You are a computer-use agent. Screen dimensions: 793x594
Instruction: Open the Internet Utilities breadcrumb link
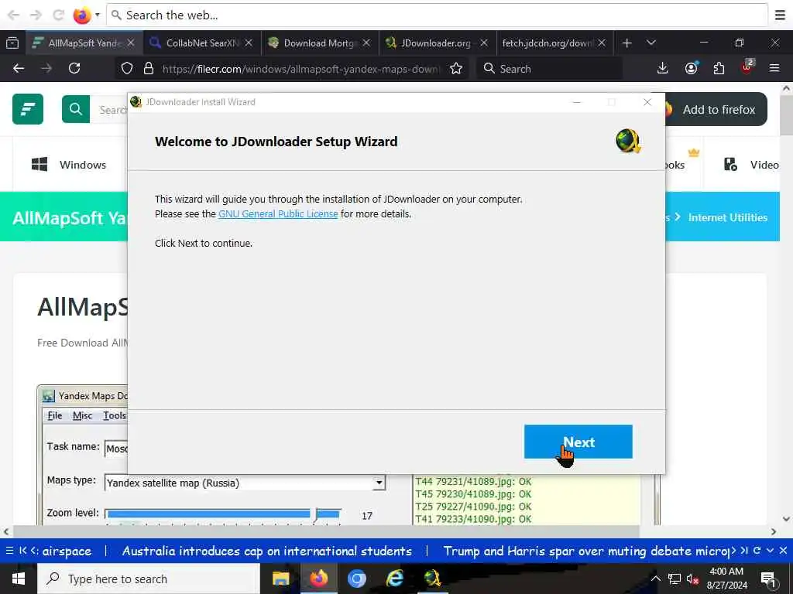[727, 217]
